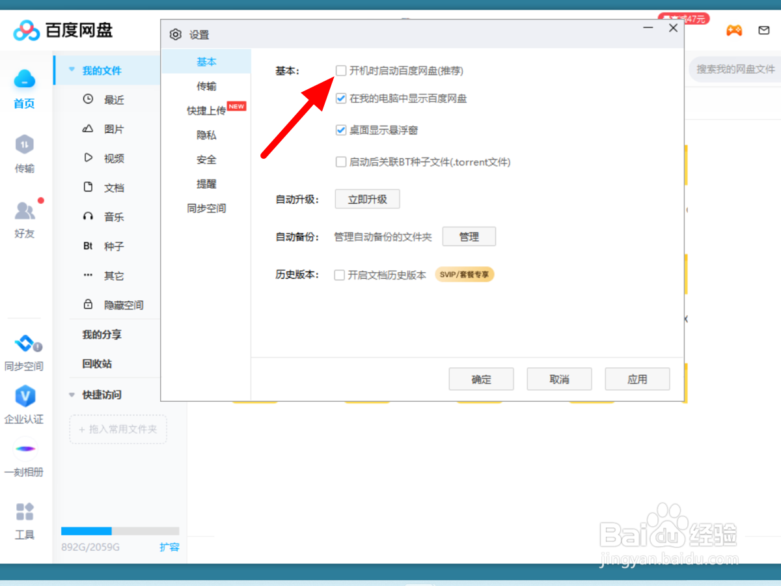Viewport: 781px width, 586px height.
Task: Open the 好友 friends sidebar icon
Action: 25,210
